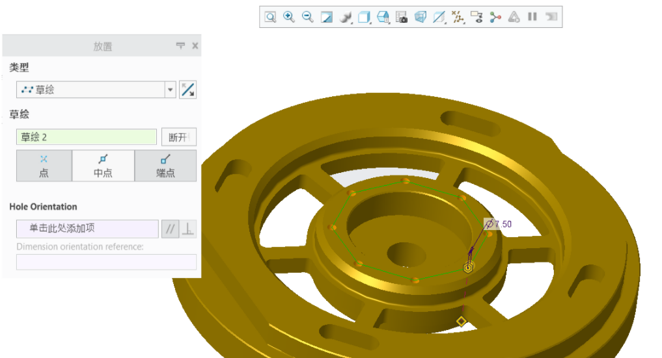Click the red-green-blue node tree icon
Screen dimensions: 662x358
(x=495, y=17)
